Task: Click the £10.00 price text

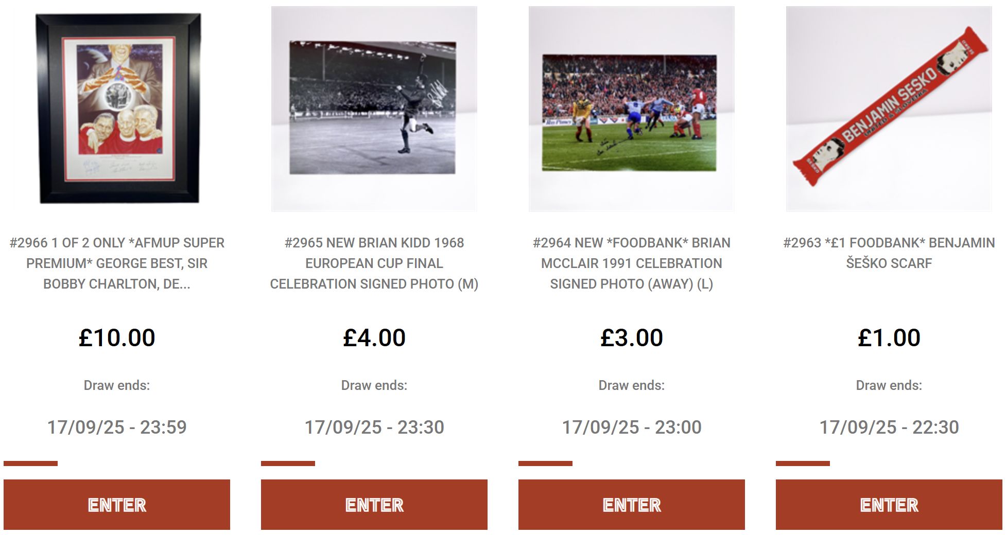Action: pyautogui.click(x=117, y=338)
